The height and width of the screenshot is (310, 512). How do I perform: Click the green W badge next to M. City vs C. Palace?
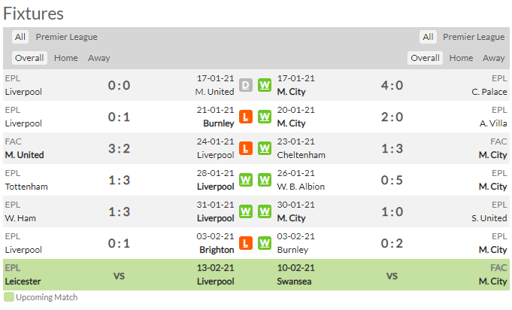[x=265, y=85]
